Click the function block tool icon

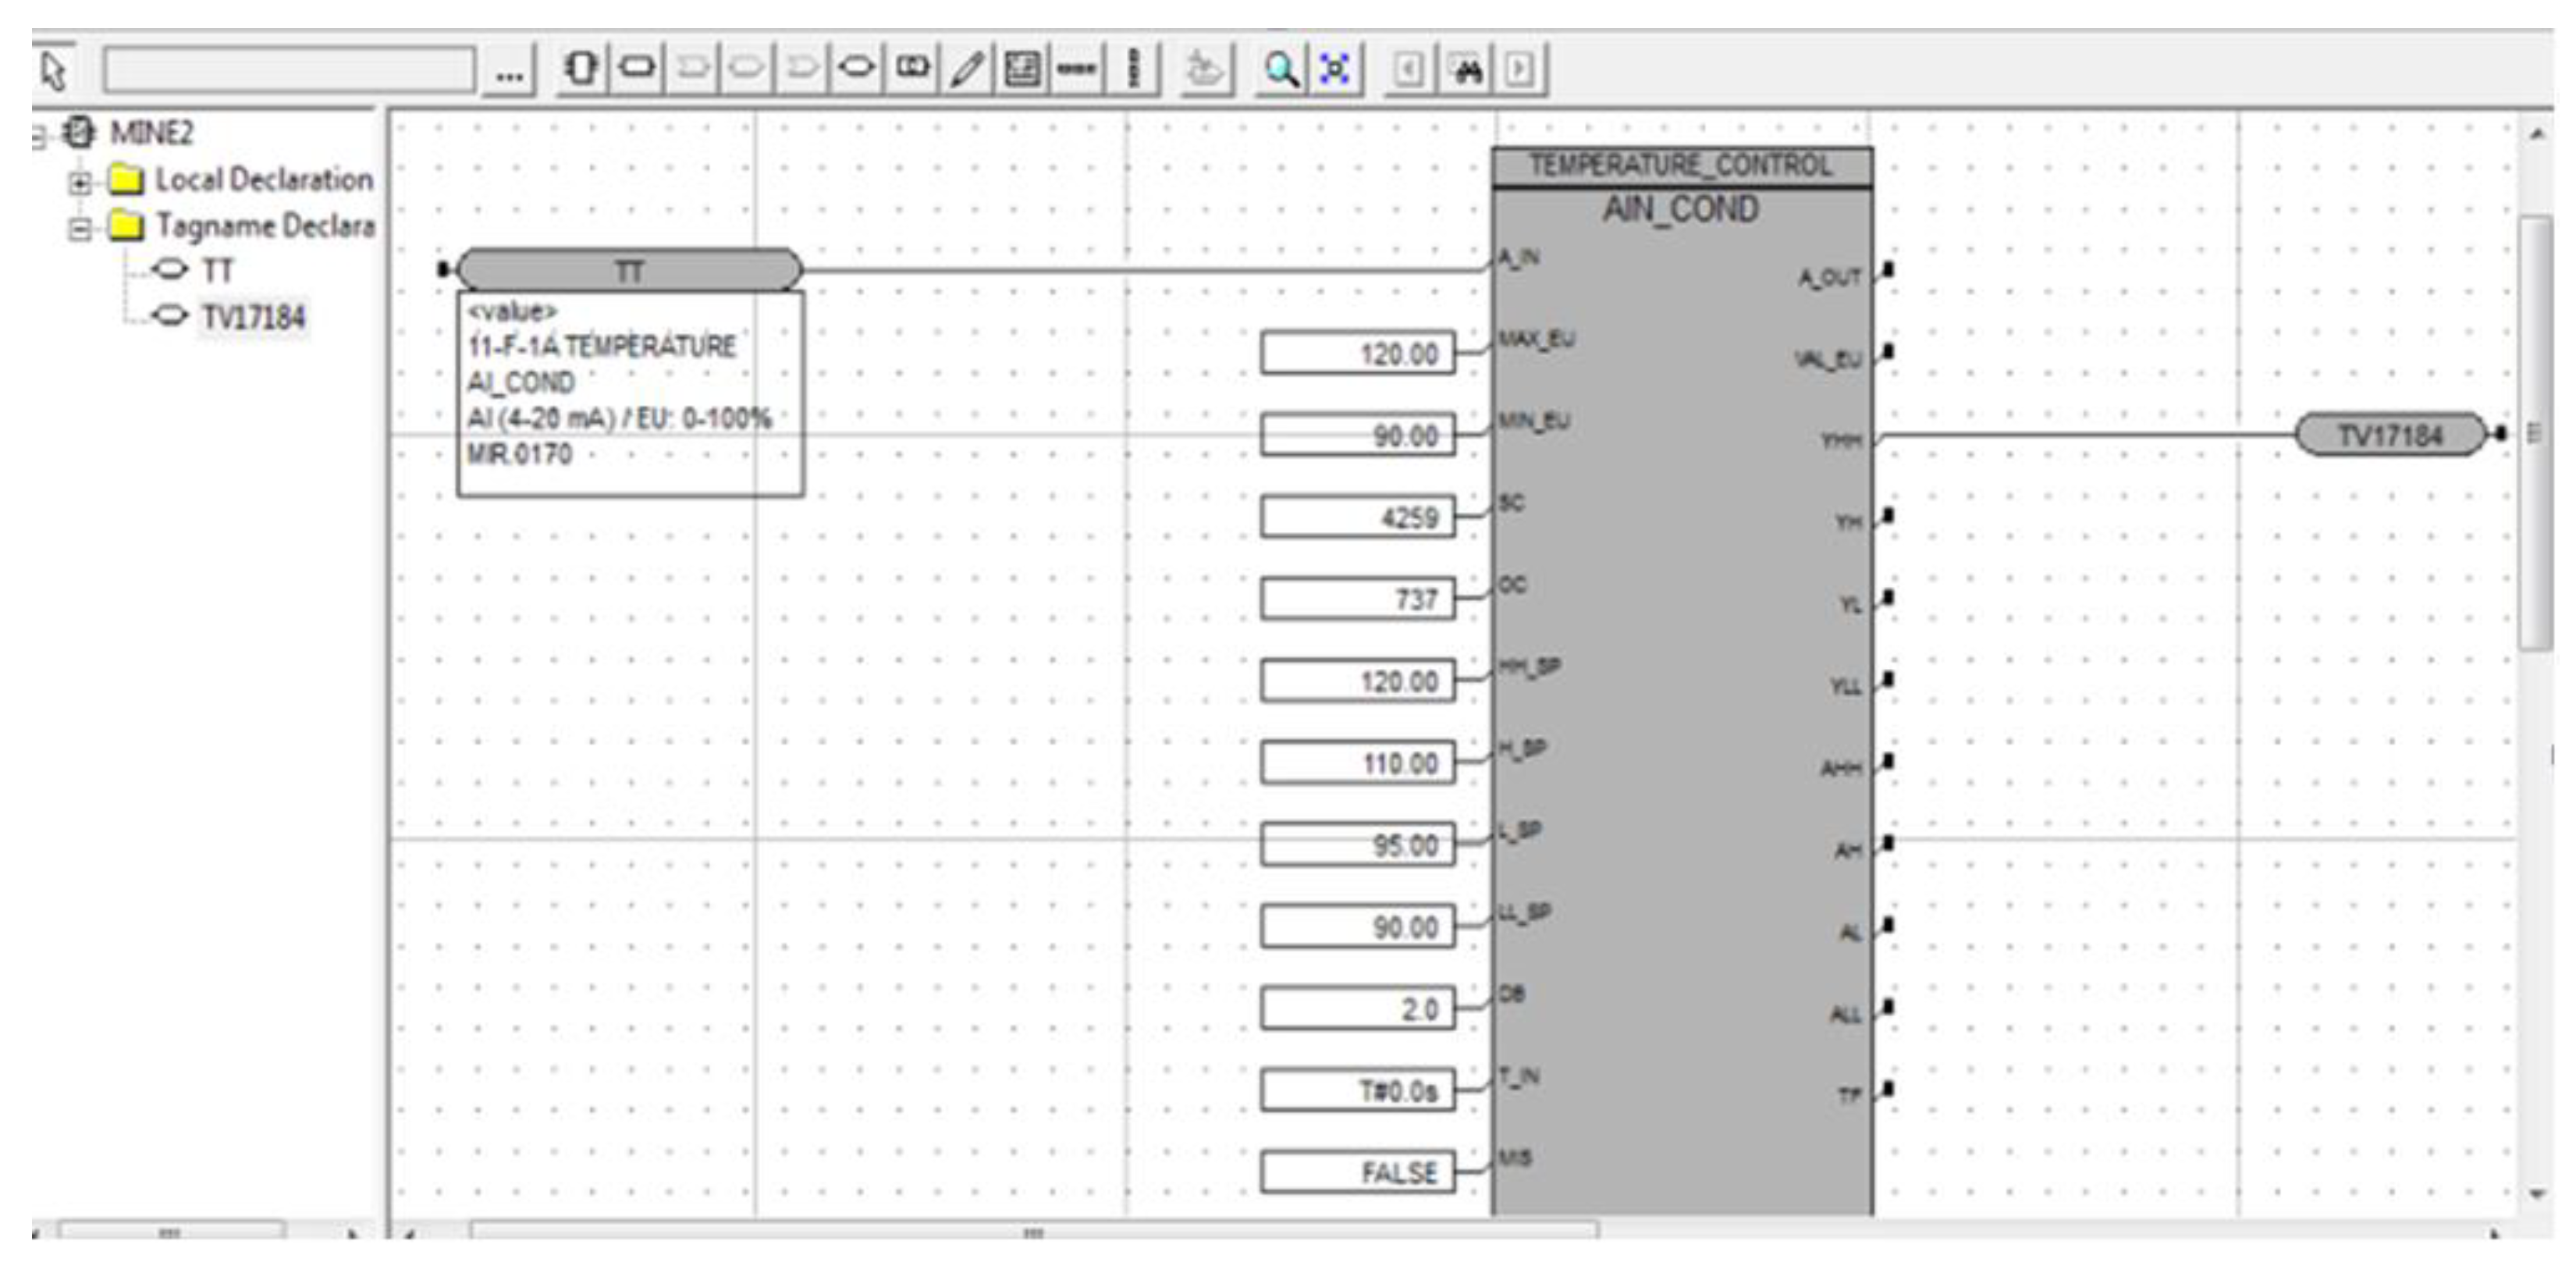click(581, 69)
